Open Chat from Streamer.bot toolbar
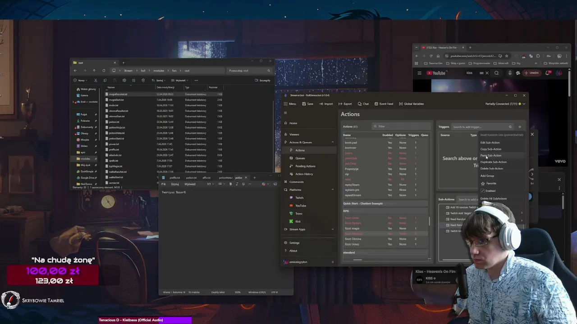Viewport: 577px width, 324px height. 363,104
